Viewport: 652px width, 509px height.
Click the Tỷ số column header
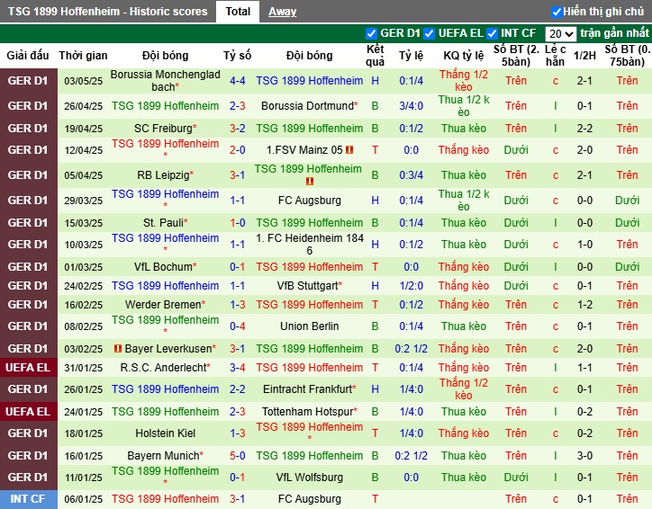(x=238, y=55)
